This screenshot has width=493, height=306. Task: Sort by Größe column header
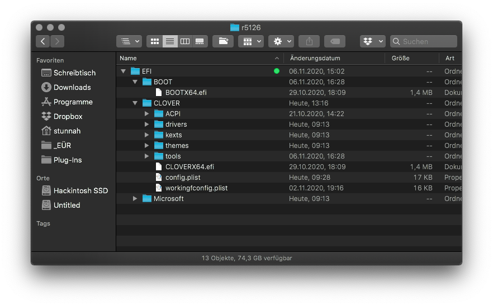click(x=412, y=58)
